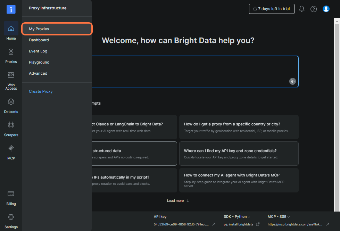Open the Datasets sidebar icon
This screenshot has height=231, width=340.
point(11,102)
